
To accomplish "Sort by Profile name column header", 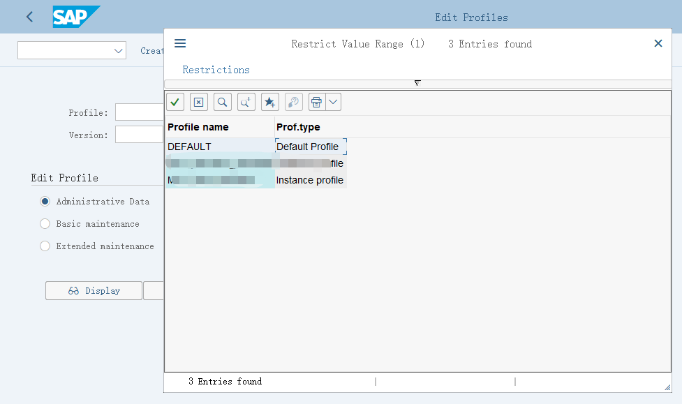I will point(198,127).
